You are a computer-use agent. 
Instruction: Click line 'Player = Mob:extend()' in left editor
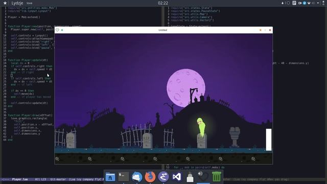[x=24, y=17]
